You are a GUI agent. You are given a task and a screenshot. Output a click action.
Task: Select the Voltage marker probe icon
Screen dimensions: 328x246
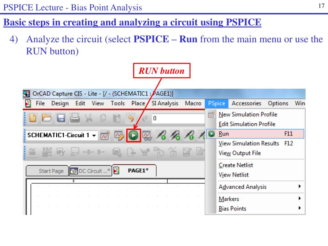click(161, 135)
